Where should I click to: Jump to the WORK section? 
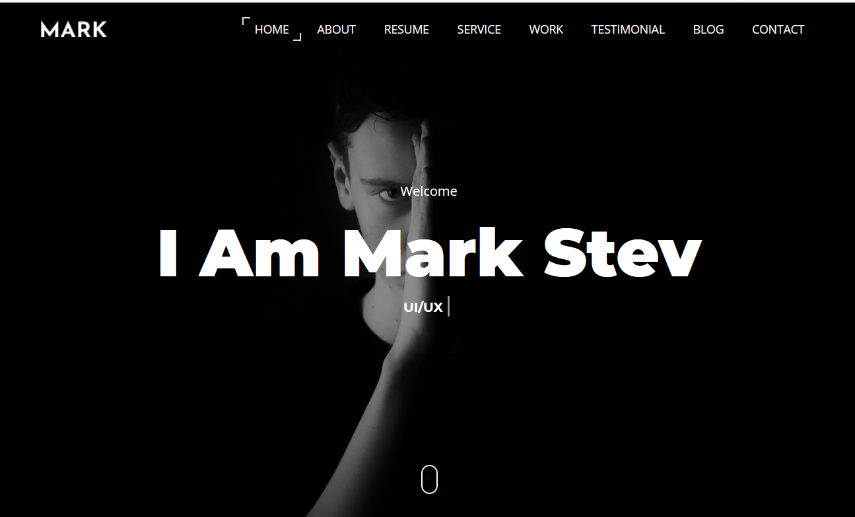point(546,30)
